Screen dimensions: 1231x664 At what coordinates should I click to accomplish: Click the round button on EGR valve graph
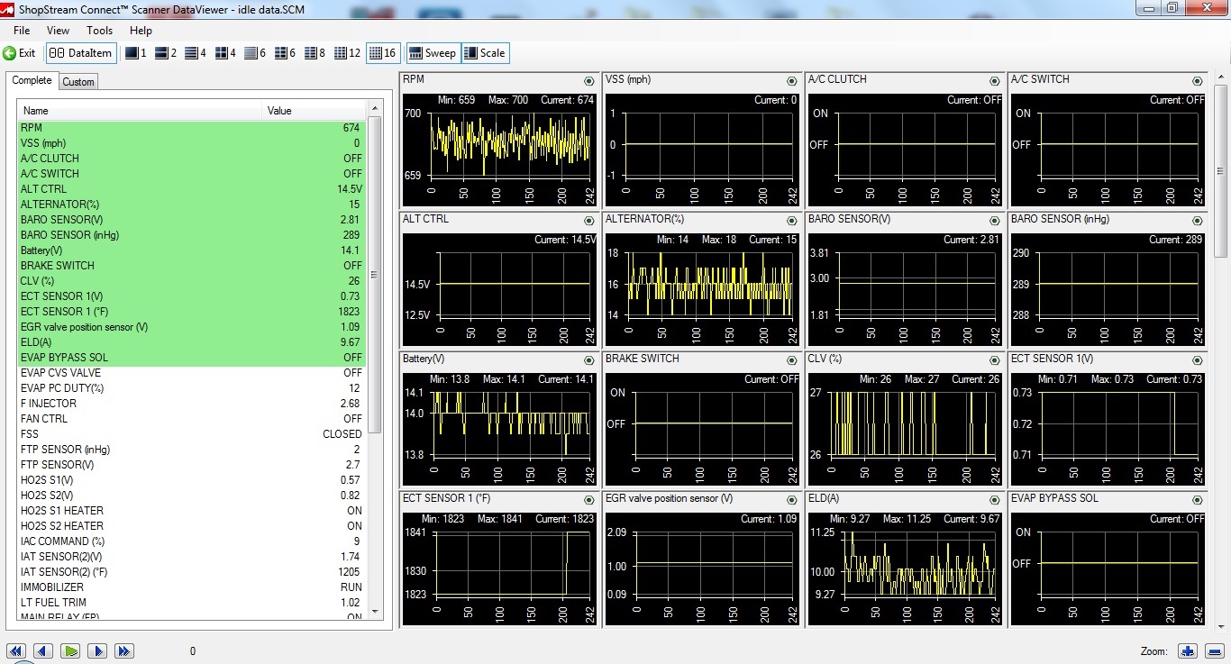tap(792, 500)
